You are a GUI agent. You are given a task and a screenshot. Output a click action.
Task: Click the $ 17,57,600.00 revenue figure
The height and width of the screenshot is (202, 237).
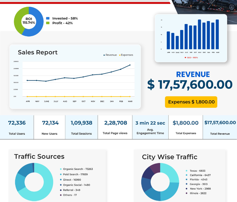tap(190, 84)
